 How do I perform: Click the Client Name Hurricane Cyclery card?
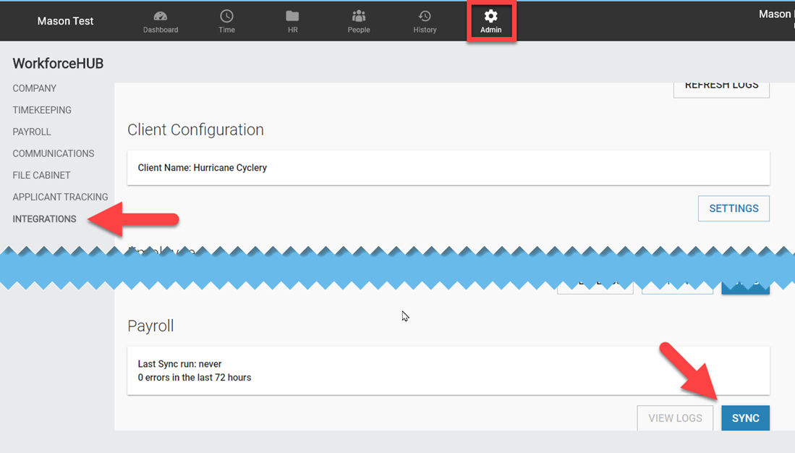coord(448,168)
